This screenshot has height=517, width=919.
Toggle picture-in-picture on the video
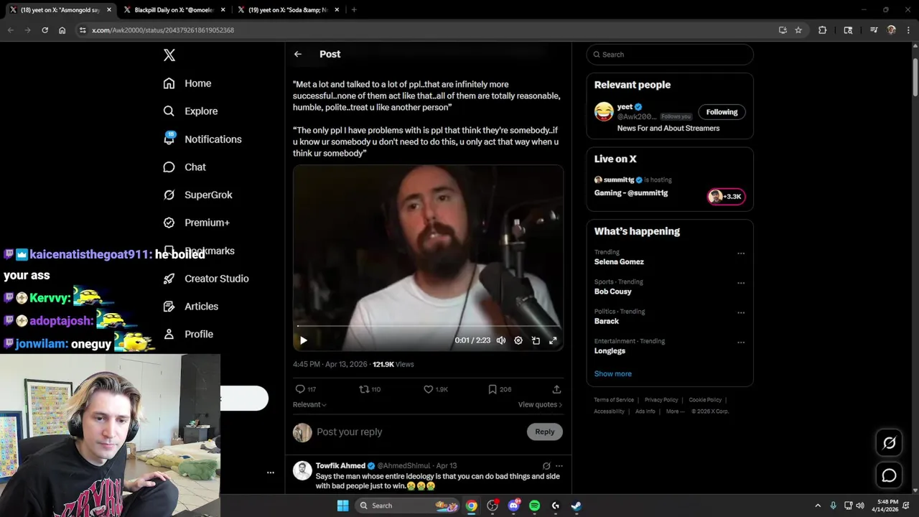click(536, 340)
